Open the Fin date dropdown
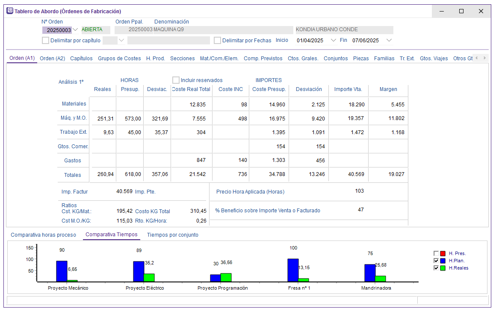The width and height of the screenshot is (496, 311). pos(389,41)
